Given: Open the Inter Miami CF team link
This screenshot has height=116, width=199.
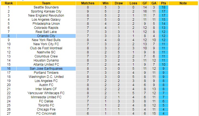Looking at the screenshot, I should pyautogui.click(x=46, y=89).
